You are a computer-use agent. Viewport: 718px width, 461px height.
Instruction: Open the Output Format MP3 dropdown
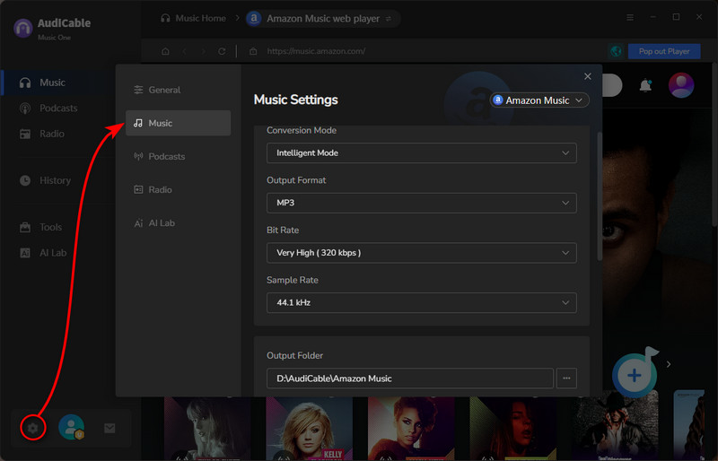coord(421,203)
